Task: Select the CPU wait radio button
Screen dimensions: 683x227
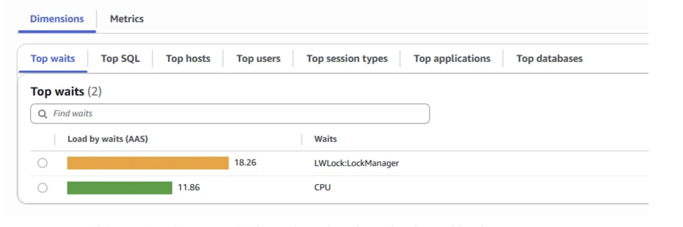Action: click(x=43, y=188)
